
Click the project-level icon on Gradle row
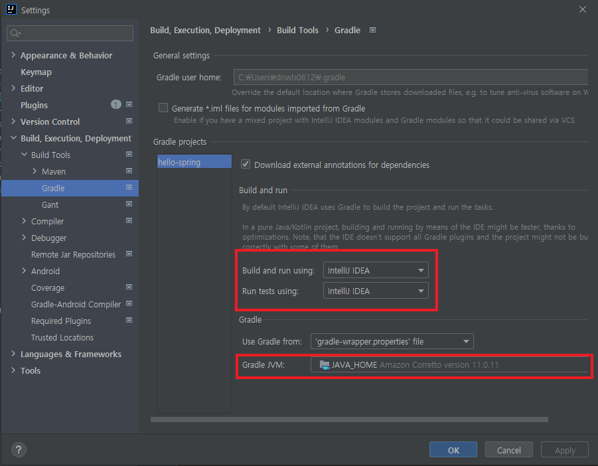coord(129,188)
